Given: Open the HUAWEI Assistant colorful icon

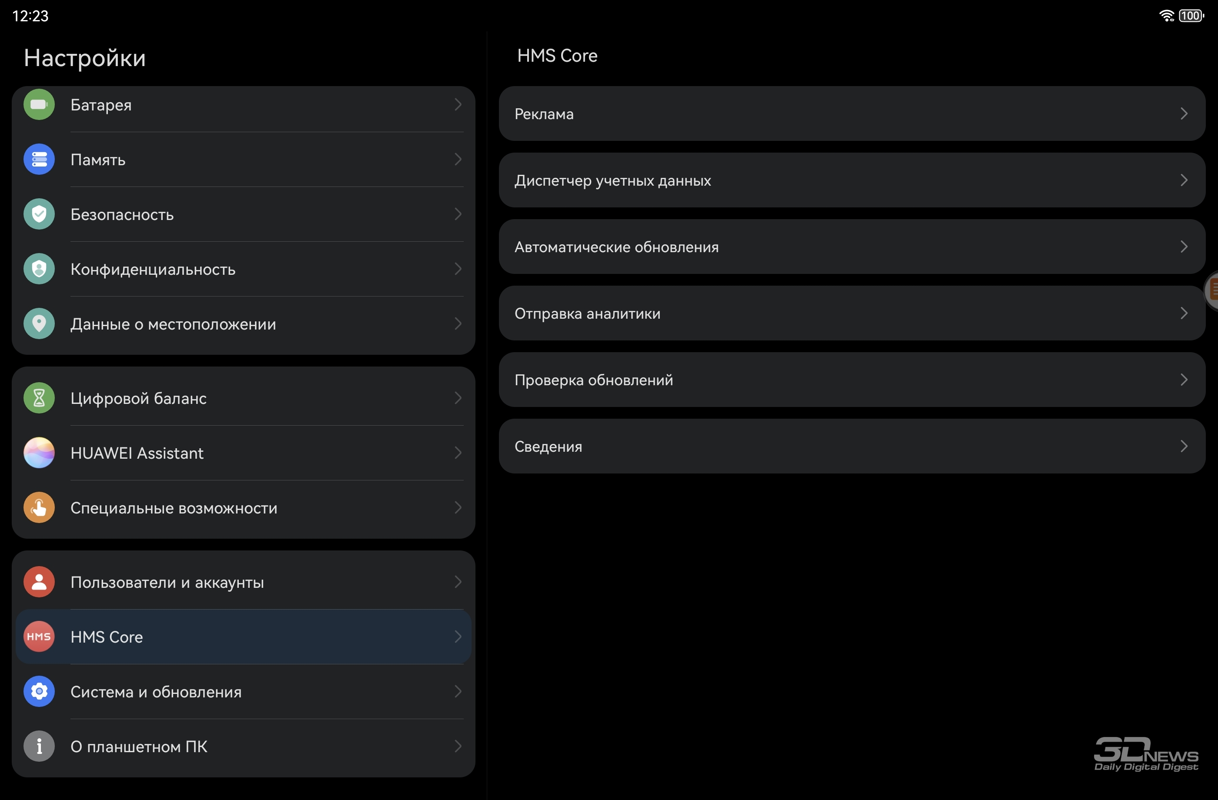Looking at the screenshot, I should coord(39,453).
